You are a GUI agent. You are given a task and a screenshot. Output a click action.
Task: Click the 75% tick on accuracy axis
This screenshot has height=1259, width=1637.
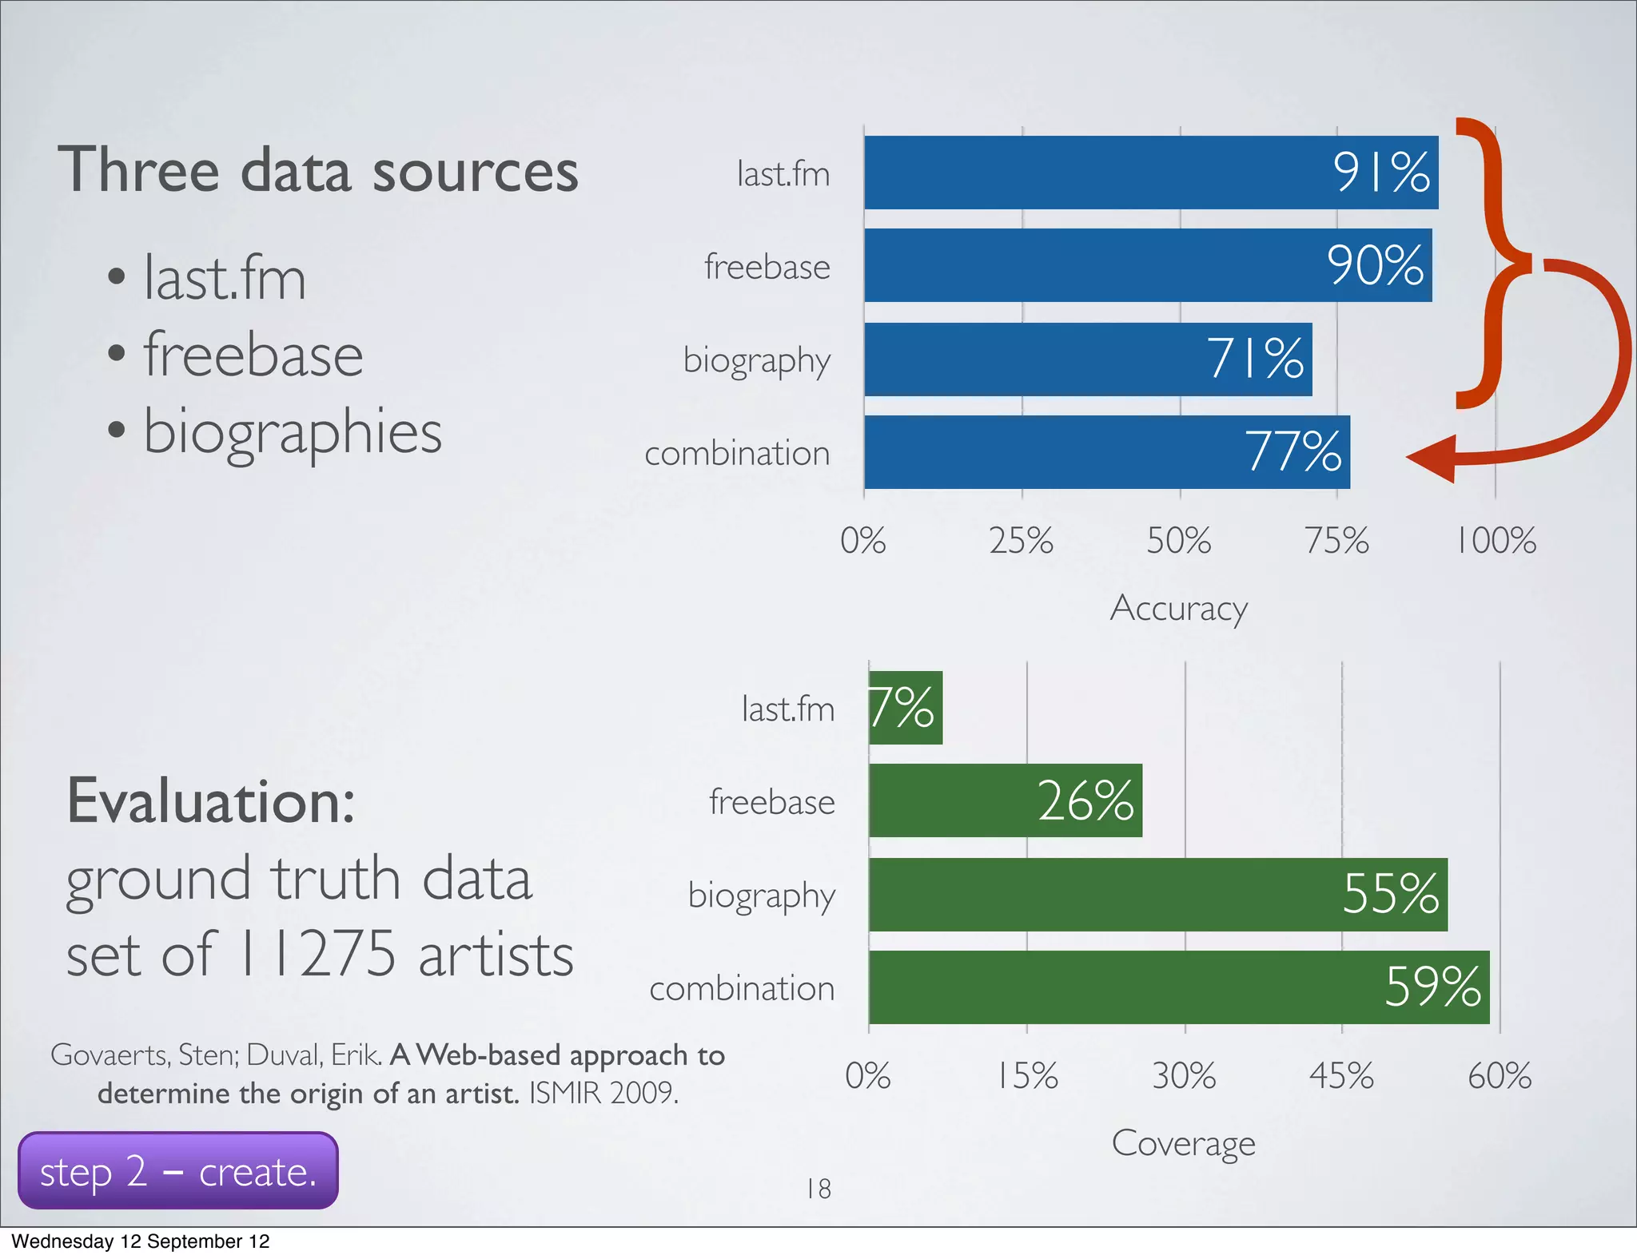click(1337, 541)
